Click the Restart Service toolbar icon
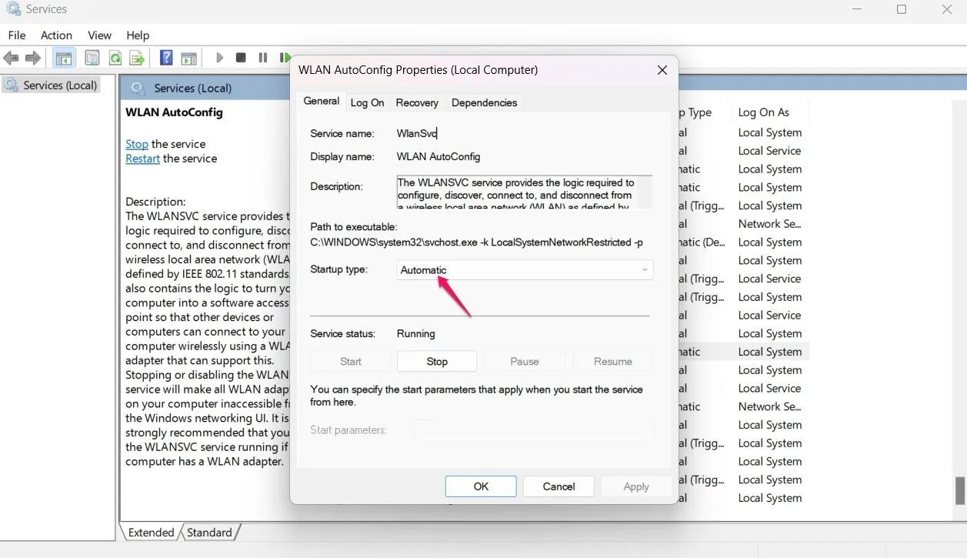 [285, 58]
